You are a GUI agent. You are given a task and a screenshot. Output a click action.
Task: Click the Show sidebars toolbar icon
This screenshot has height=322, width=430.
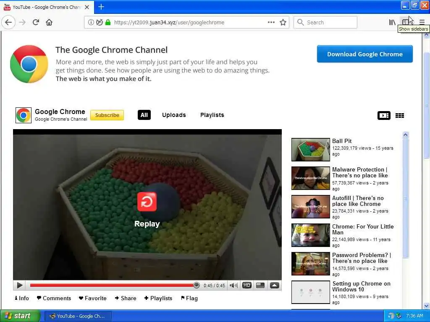click(405, 22)
